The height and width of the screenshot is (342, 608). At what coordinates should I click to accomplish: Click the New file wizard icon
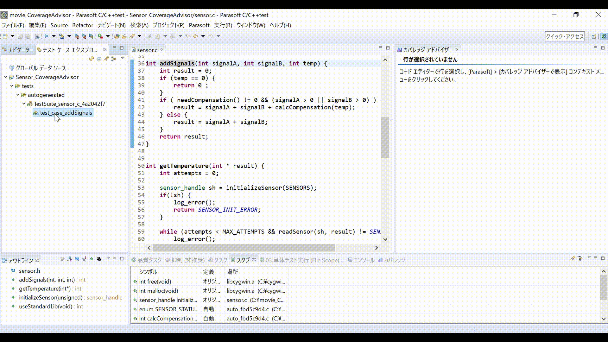(x=5, y=36)
